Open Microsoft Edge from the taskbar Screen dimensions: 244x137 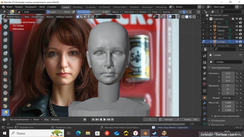pos(78,133)
